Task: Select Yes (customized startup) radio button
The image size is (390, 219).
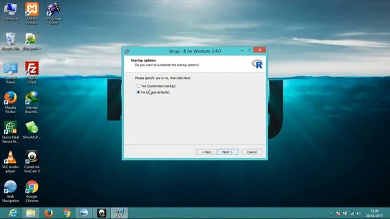Action: [x=138, y=86]
